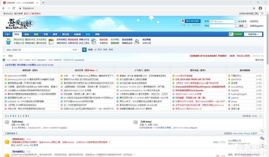Open the Eazfuscator.NET脱壳 post
This screenshot has width=269, height=157.
(x=17, y=75)
